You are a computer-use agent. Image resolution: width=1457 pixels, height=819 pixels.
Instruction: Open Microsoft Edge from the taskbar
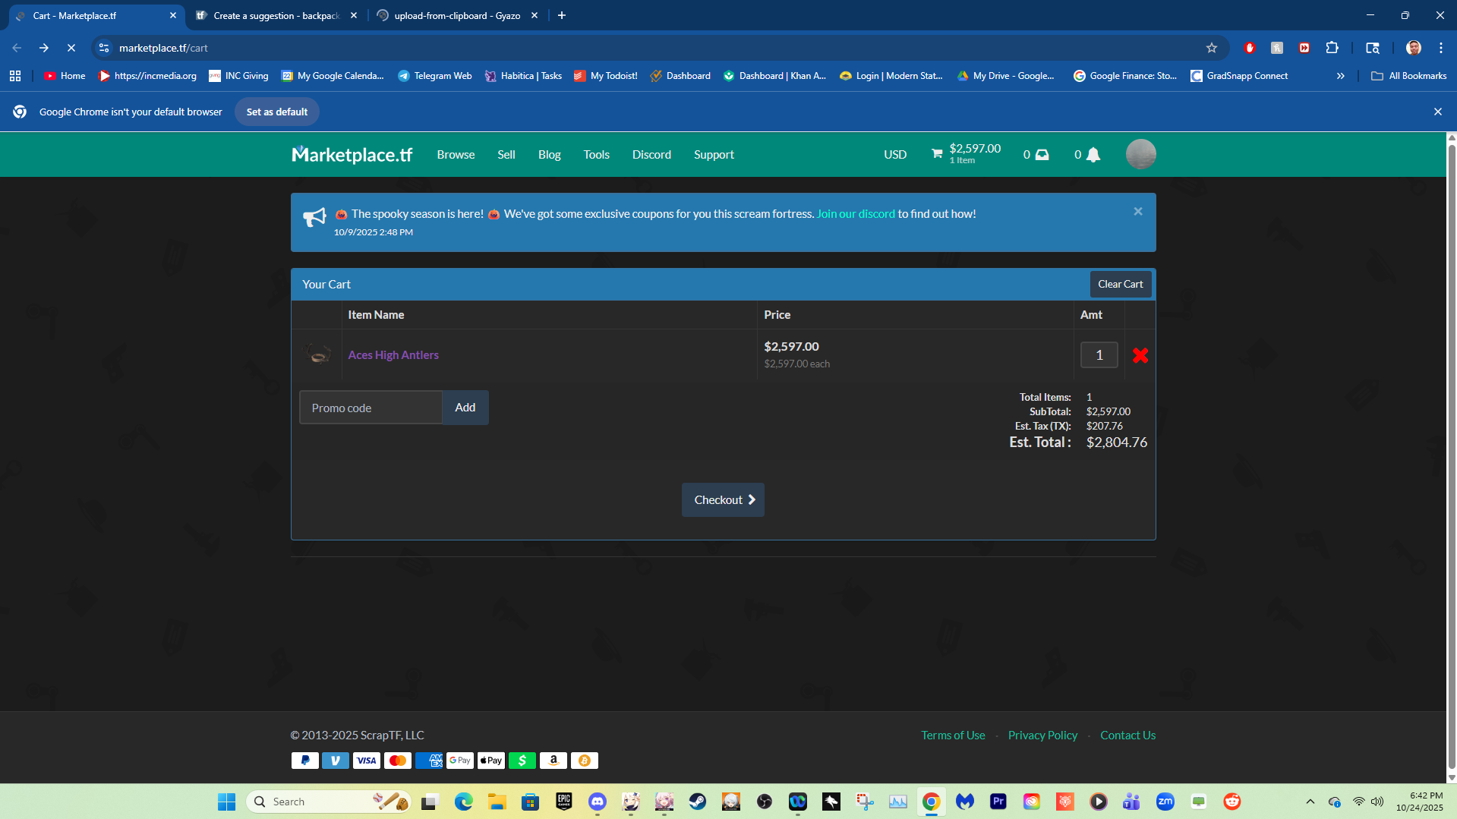(464, 802)
